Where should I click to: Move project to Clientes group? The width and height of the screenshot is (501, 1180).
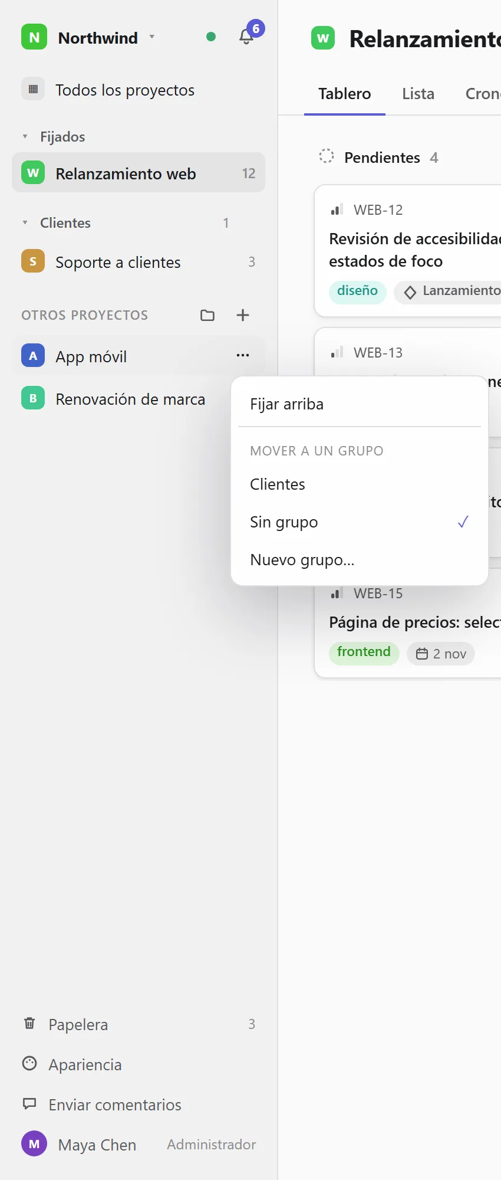[360, 484]
